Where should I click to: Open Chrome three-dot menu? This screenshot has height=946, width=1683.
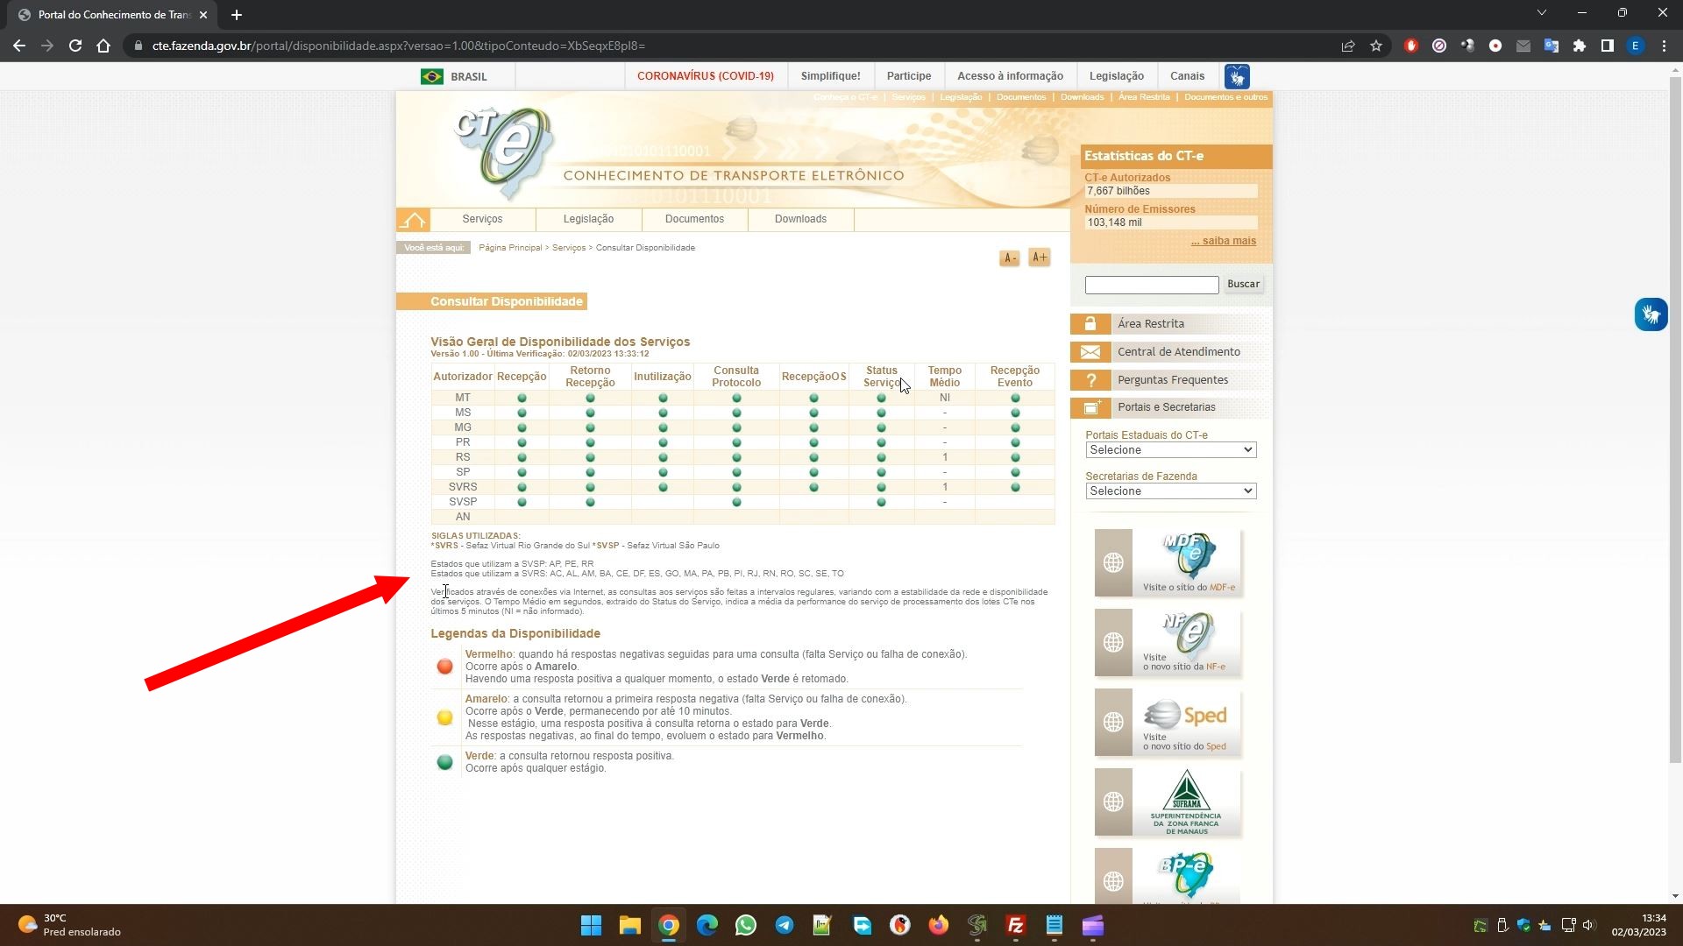pyautogui.click(x=1664, y=46)
